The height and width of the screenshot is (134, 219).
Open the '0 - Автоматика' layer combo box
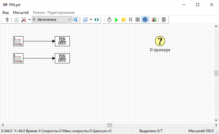[x=52, y=20]
